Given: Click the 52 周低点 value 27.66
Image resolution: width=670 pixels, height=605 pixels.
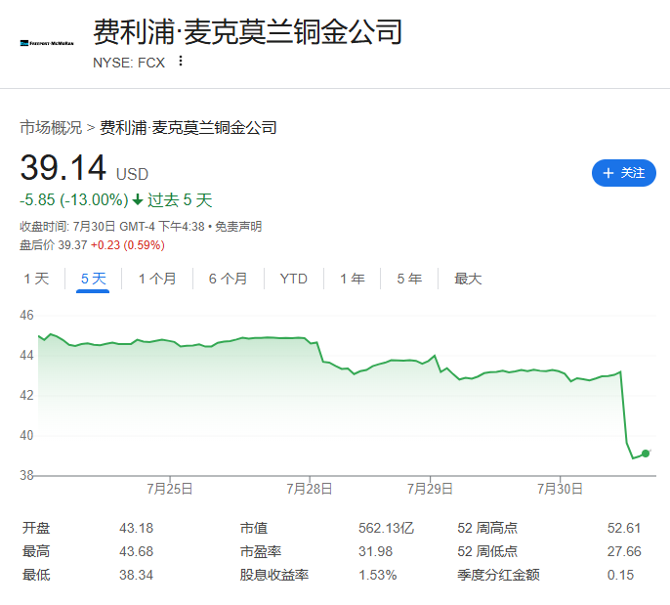Looking at the screenshot, I should 624,551.
